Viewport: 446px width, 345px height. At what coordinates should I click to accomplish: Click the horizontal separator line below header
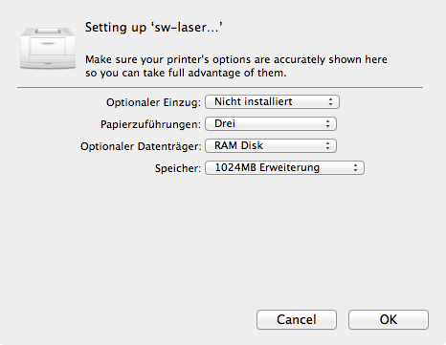click(x=220, y=87)
